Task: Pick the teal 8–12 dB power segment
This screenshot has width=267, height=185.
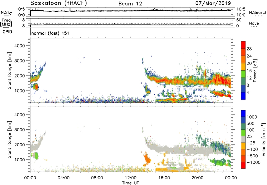Action: (243, 81)
